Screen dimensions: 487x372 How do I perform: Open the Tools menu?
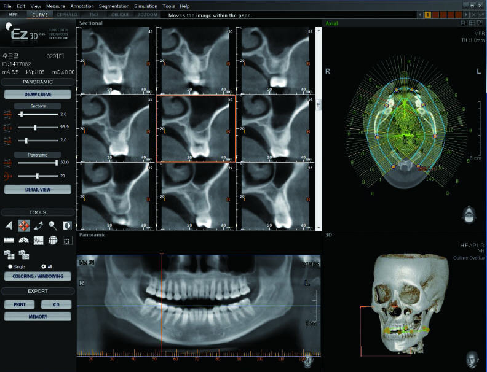coord(168,6)
